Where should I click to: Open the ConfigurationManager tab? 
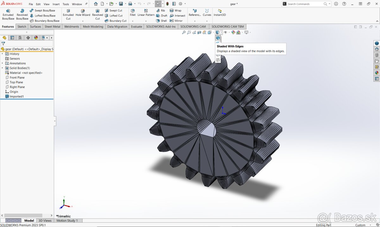[20, 38]
